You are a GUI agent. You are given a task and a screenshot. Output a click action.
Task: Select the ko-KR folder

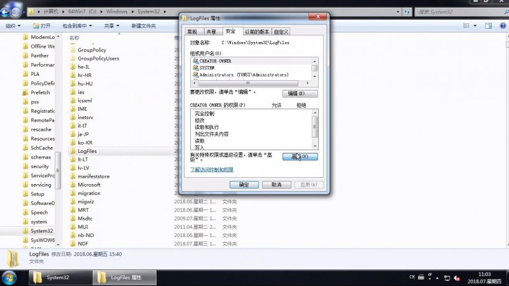pos(85,143)
